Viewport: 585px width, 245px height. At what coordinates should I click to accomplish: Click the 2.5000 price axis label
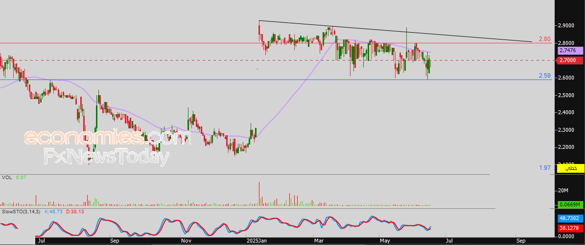click(x=566, y=95)
